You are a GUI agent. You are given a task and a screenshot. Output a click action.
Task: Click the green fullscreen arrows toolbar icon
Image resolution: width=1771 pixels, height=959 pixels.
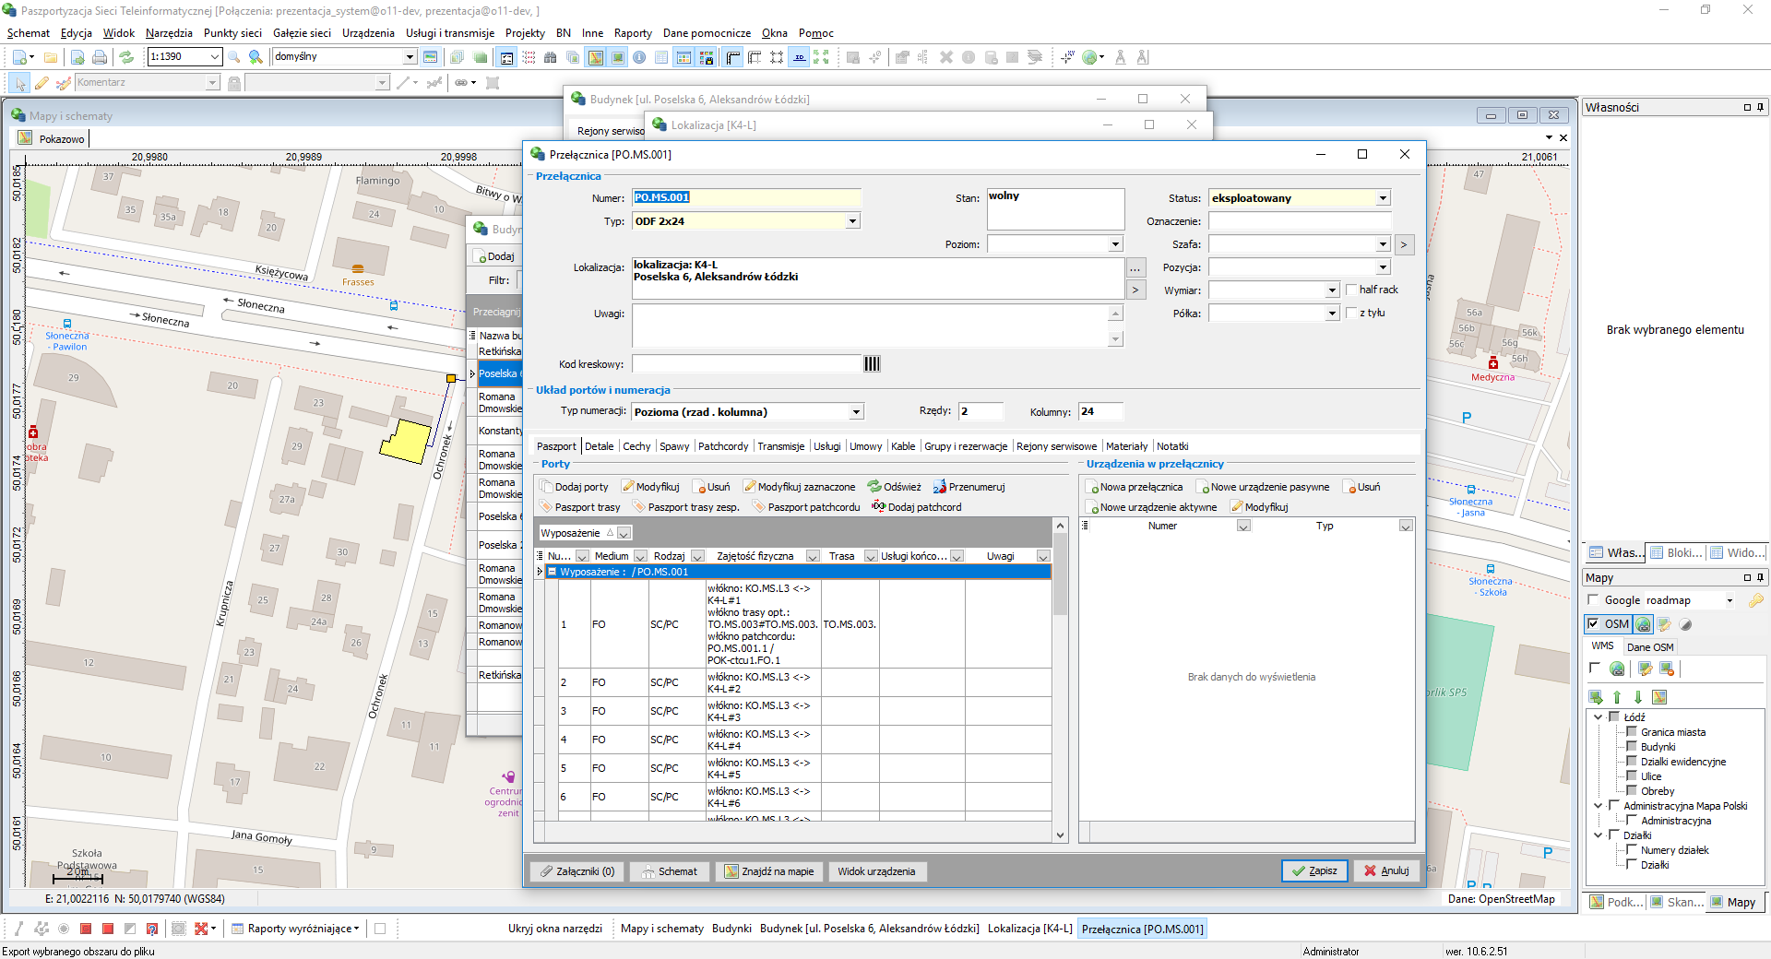[821, 57]
